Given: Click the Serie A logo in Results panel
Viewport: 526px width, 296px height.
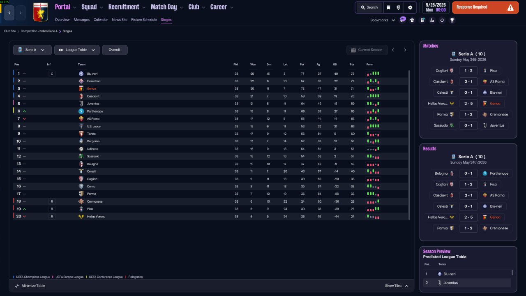Looking at the screenshot, I should pos(454,157).
